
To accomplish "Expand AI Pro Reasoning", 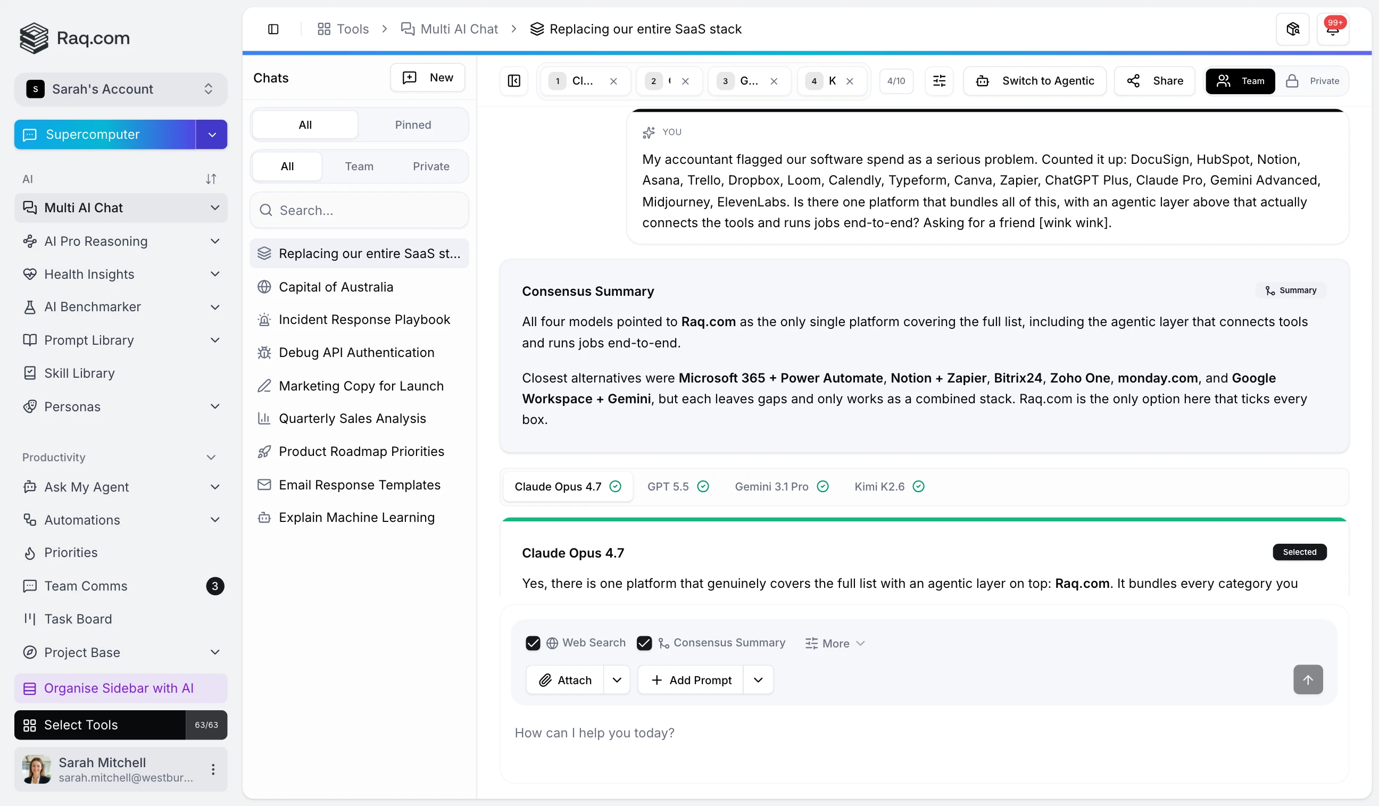I will [x=215, y=242].
